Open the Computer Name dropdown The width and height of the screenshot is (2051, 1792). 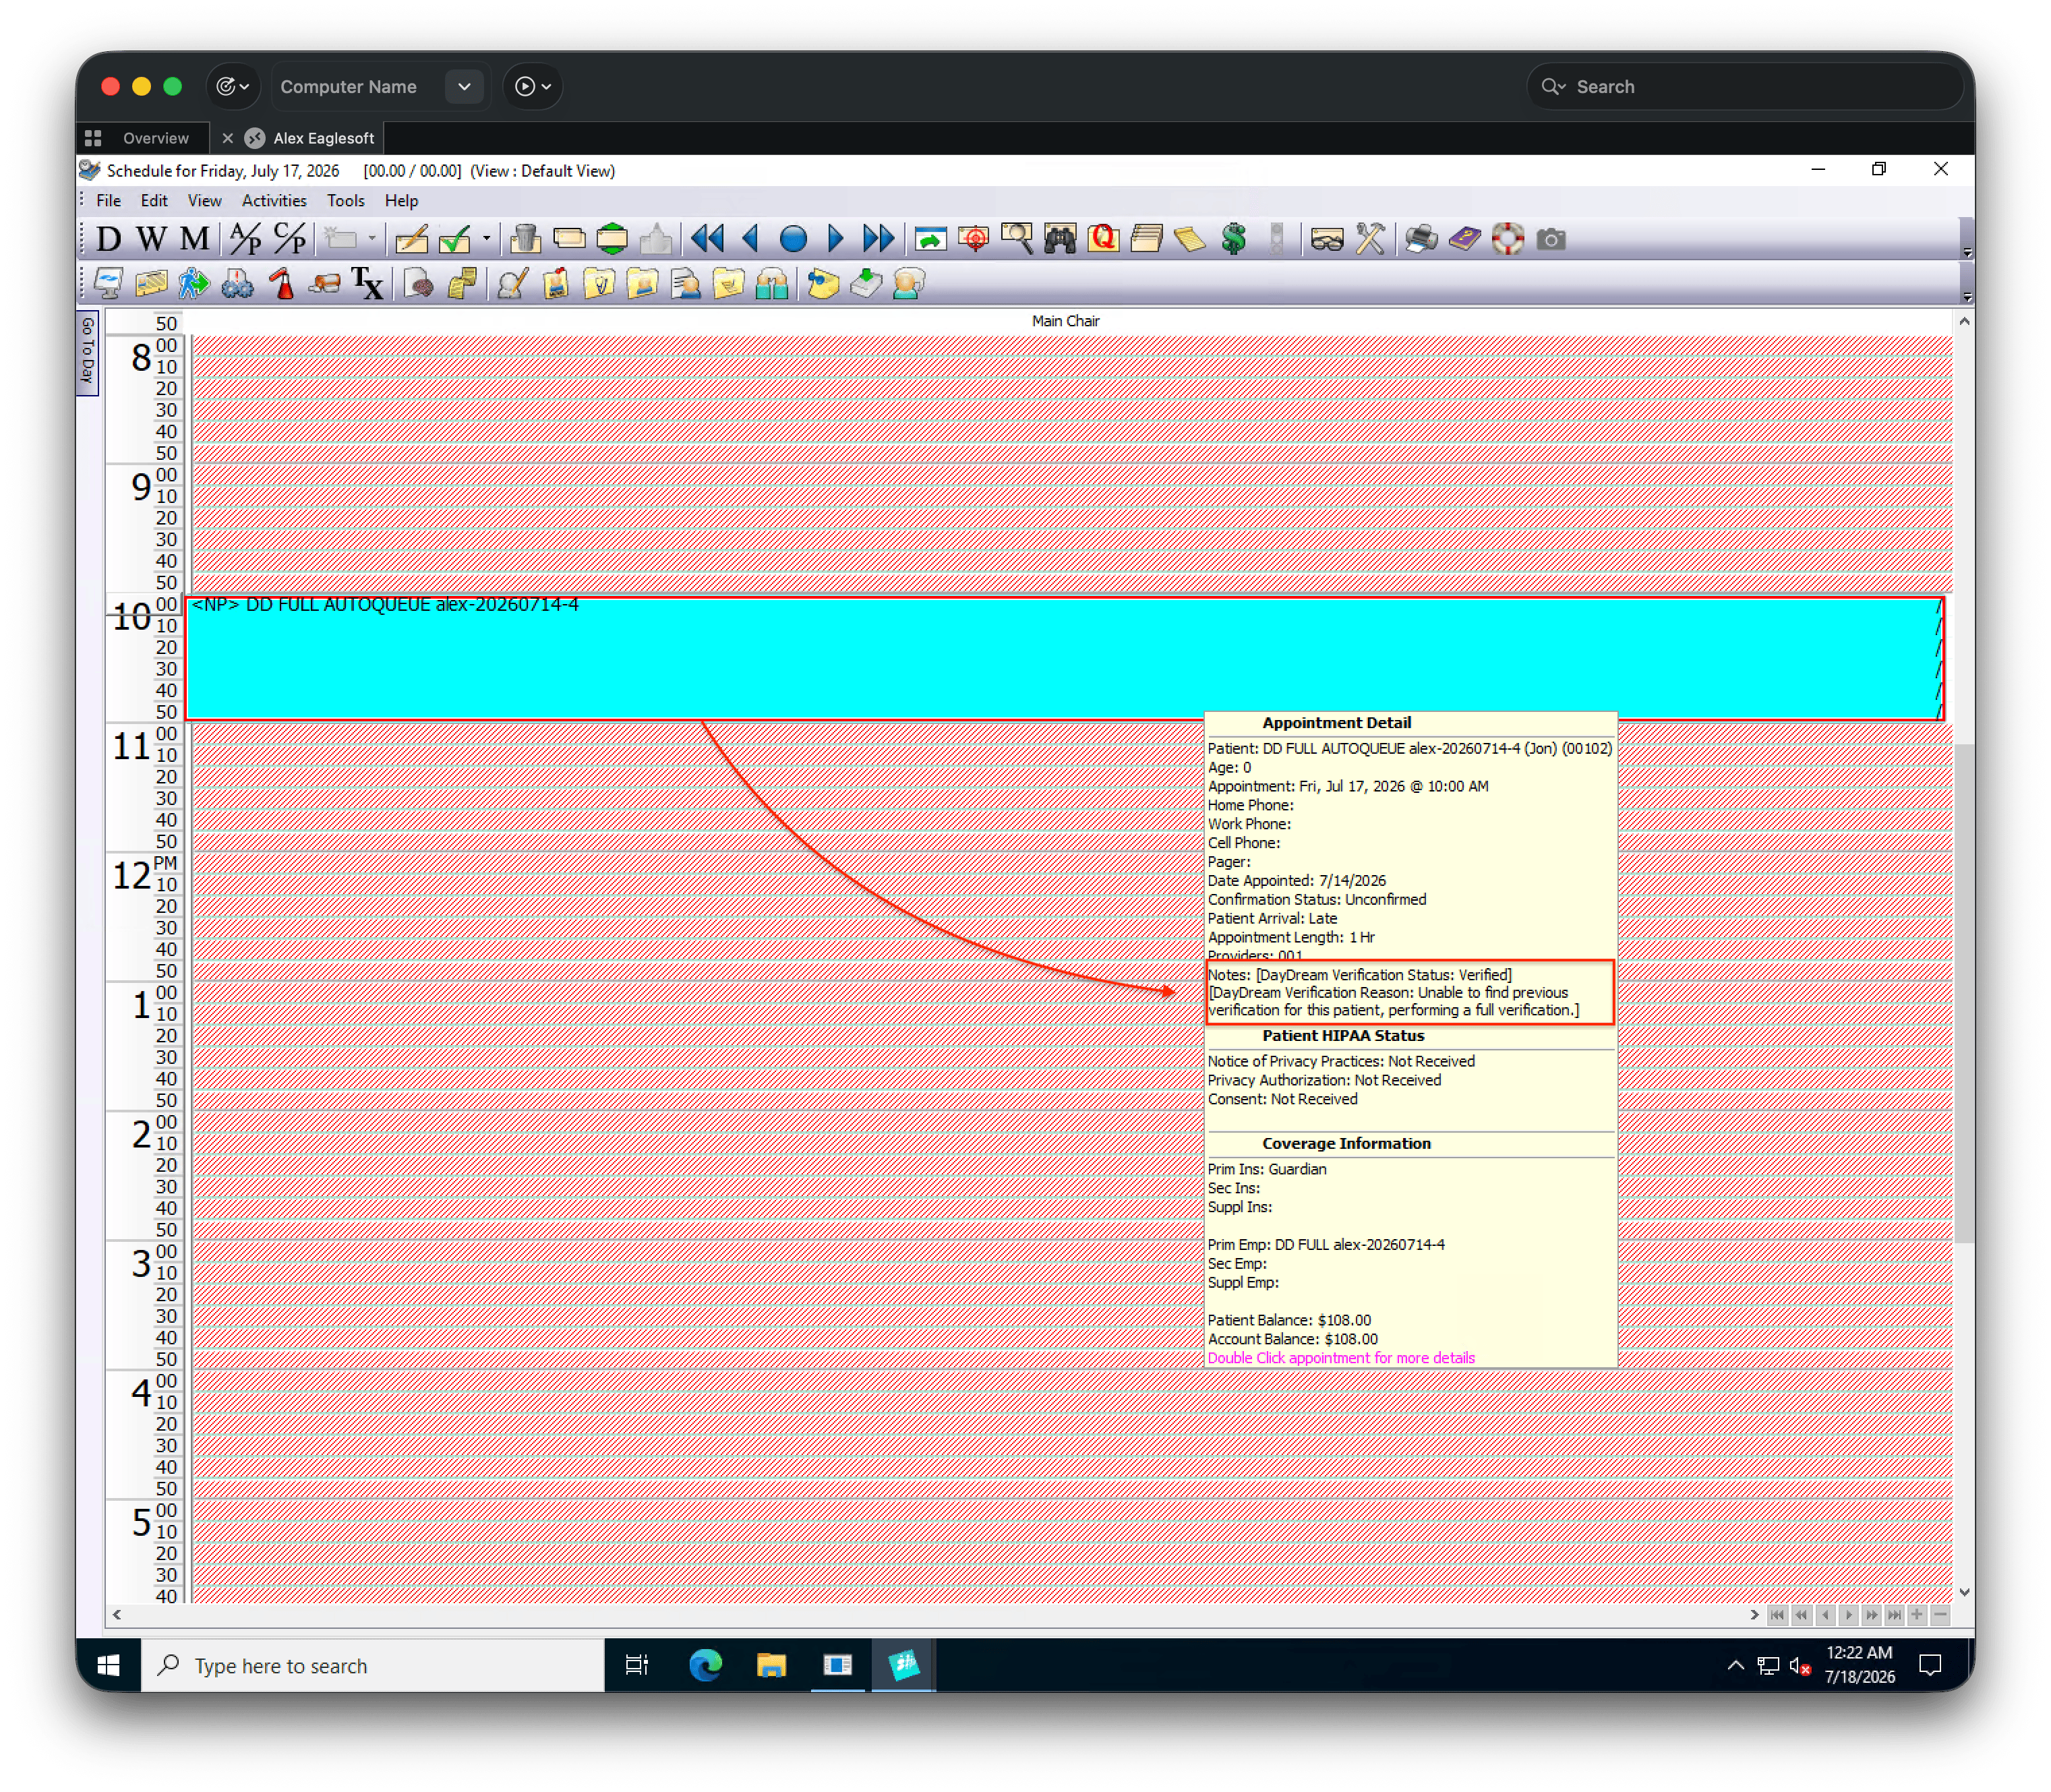coord(464,87)
